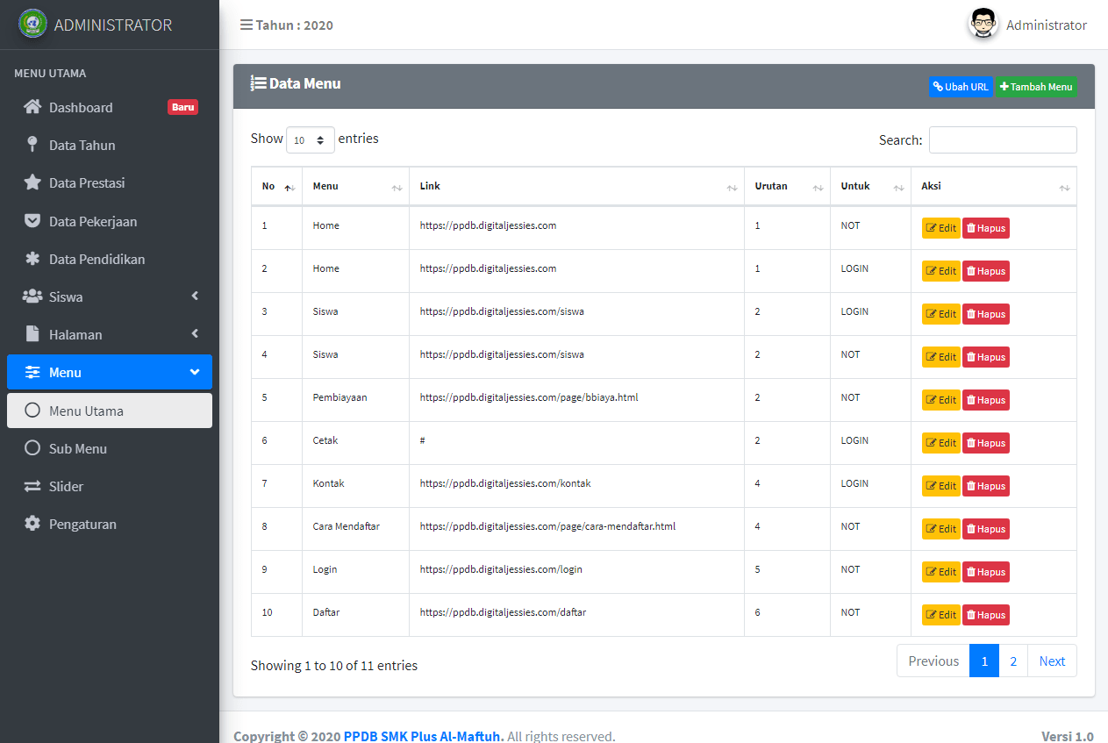Click inside the Search input field
The height and width of the screenshot is (743, 1108).
coord(1003,139)
